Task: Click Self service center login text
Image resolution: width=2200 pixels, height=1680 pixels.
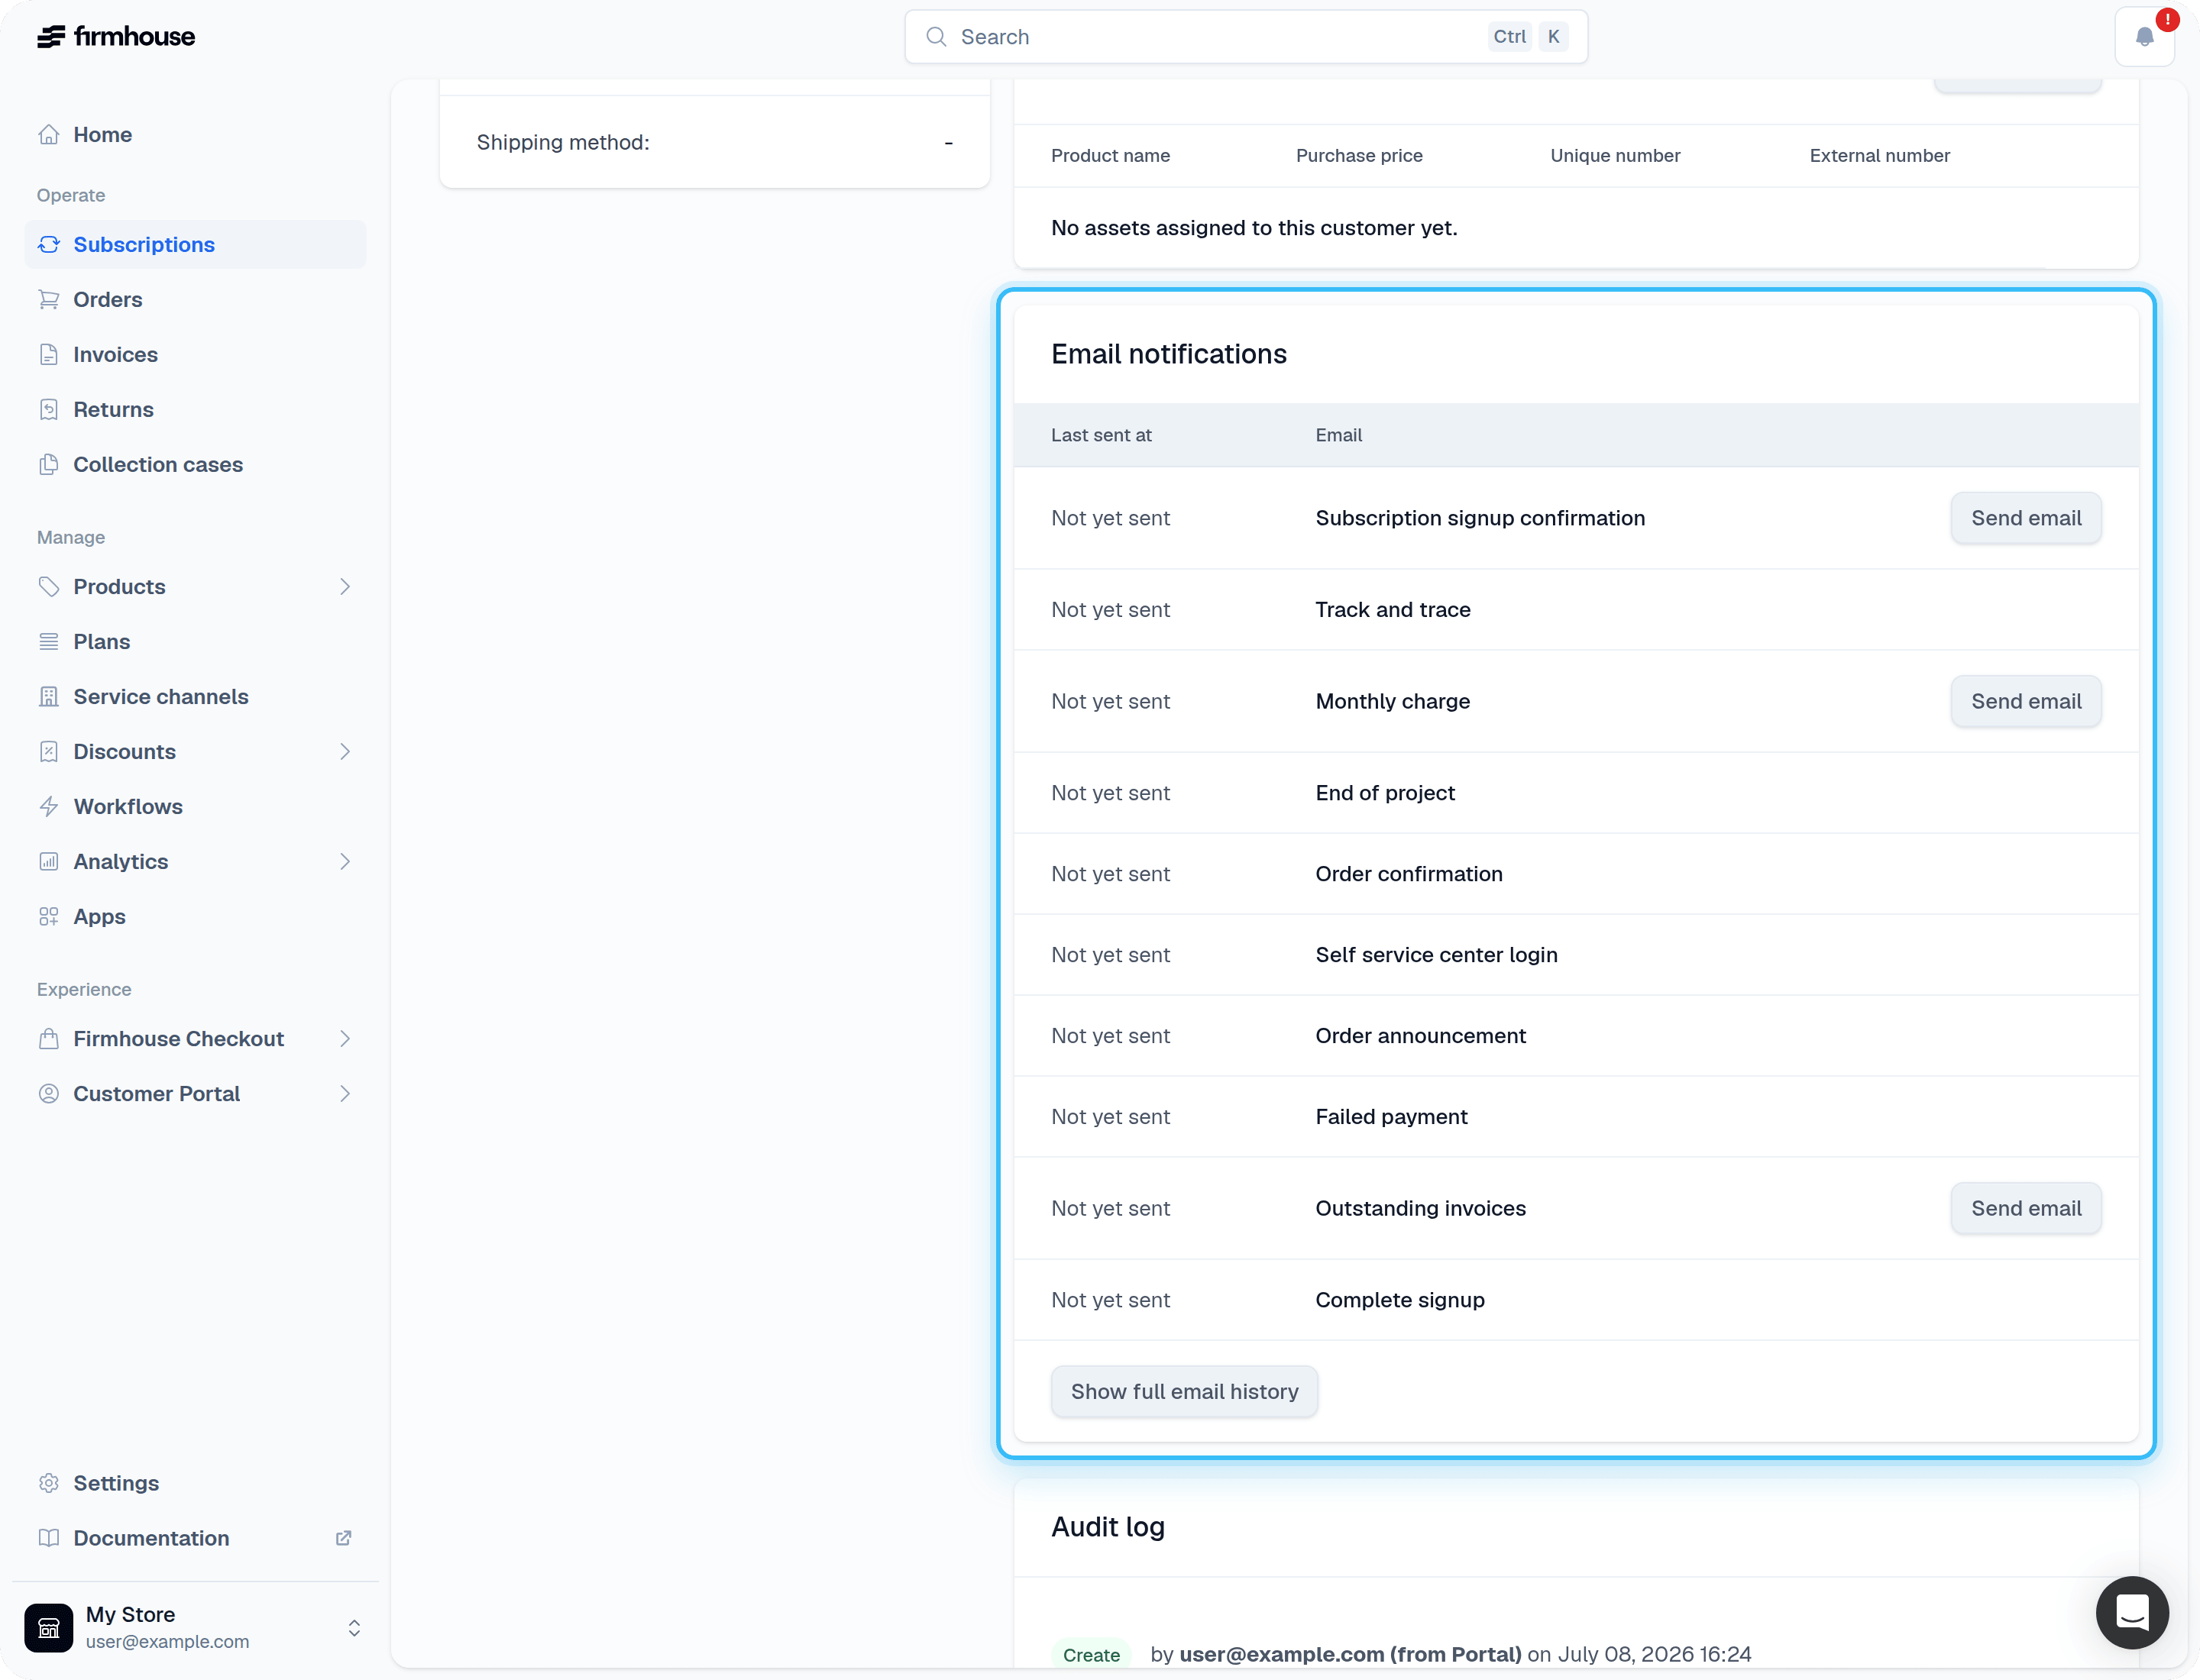Action: 1437,954
